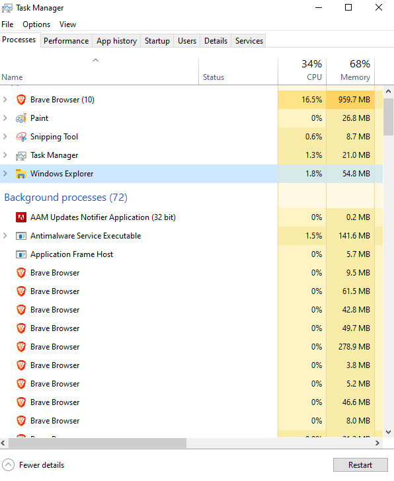Click Brave icon in the 9.5 MB row
Screen dimensions: 394x481
tap(21, 273)
